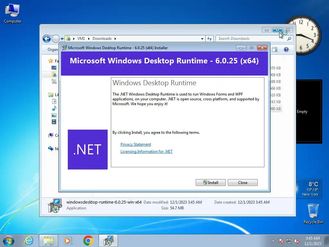Image resolution: width=329 pixels, height=247 pixels.
Task: Click the Explorer forward navigation button
Action: (56, 39)
